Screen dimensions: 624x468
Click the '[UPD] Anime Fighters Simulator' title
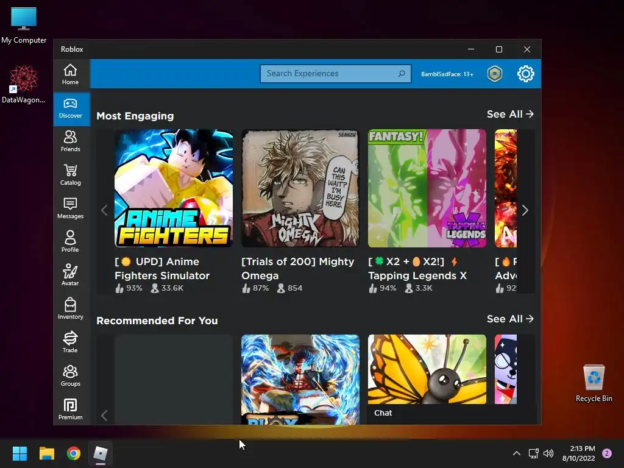[x=162, y=269]
